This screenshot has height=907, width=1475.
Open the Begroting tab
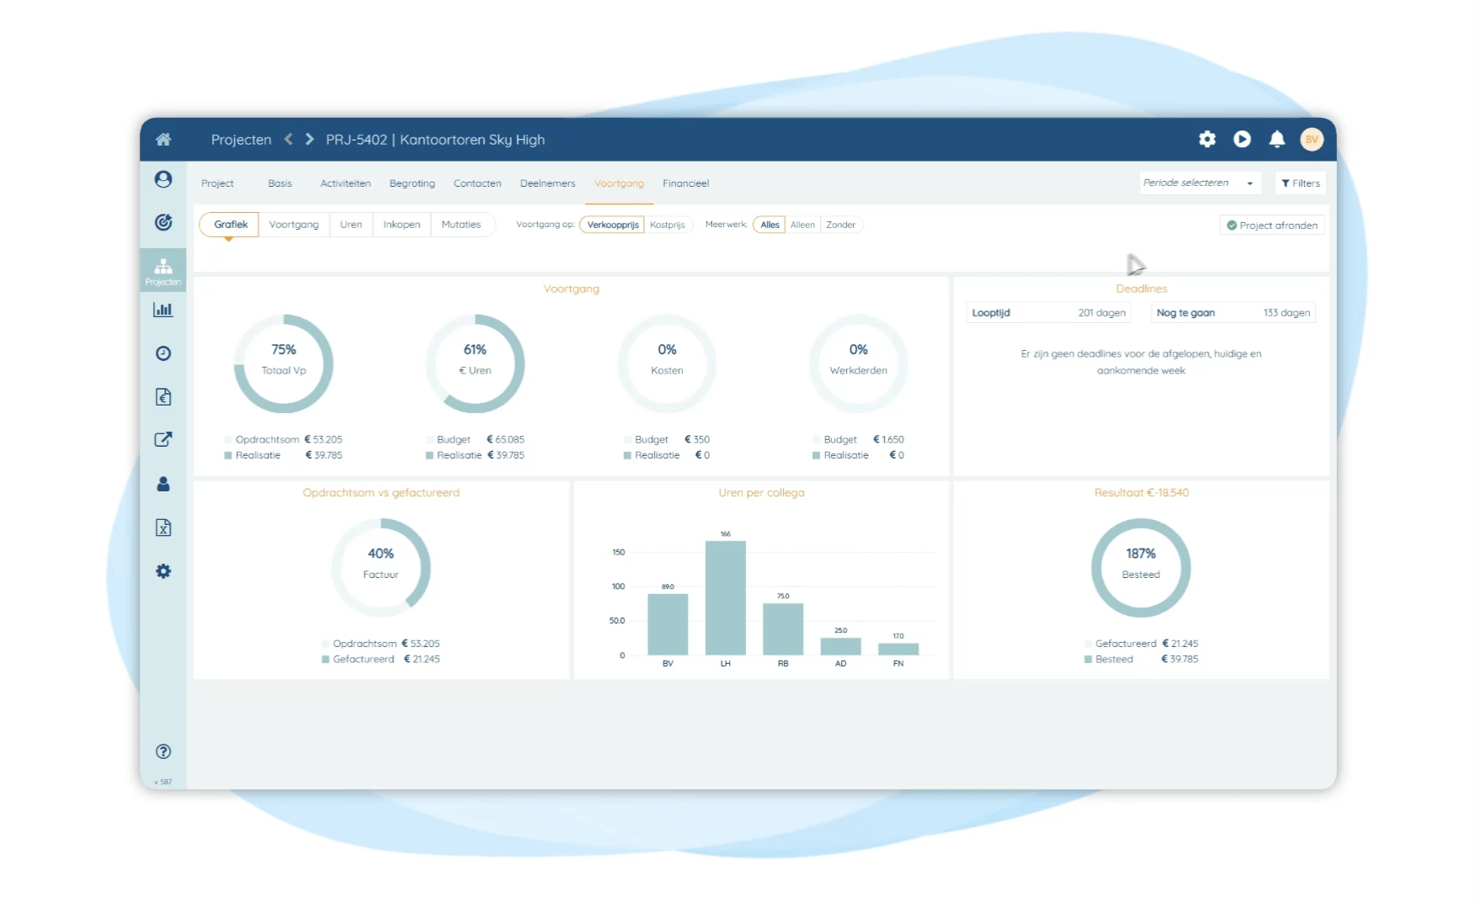[x=412, y=183]
